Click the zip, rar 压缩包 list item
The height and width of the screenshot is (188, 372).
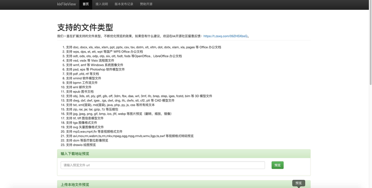tap(92, 110)
